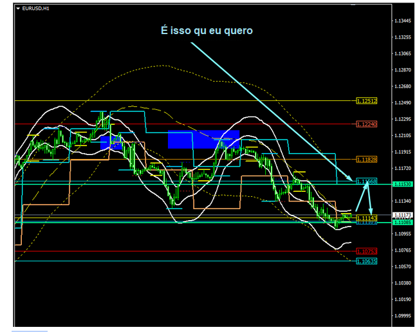Click the triangle icon beside EURUSD,H1
The height and width of the screenshot is (332, 417).
click(17, 8)
